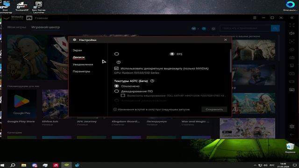Click the active emulator taskbar icon
The image size is (299, 168).
[66, 165]
